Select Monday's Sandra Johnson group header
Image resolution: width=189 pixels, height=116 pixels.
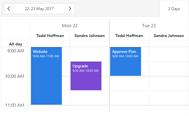(90, 36)
